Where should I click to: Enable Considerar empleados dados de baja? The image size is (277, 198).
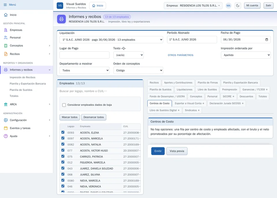[x=64, y=105]
